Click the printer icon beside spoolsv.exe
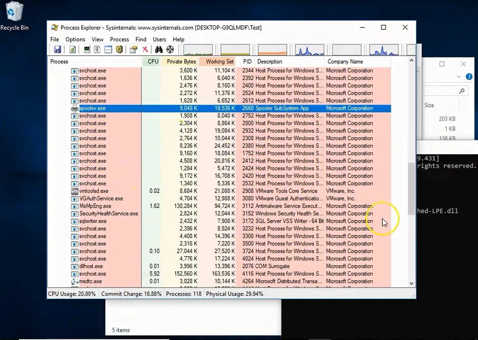The width and height of the screenshot is (478, 340). click(75, 108)
